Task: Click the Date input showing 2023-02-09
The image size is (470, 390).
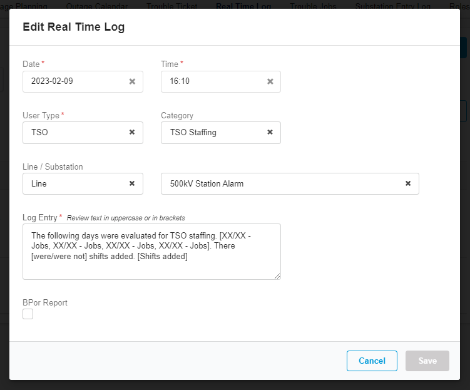Action: (75, 81)
